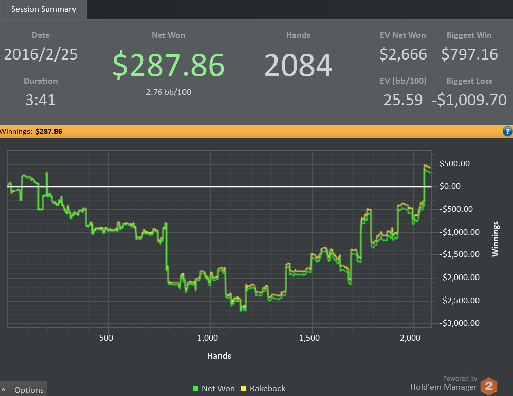
Task: Toggle the Rakeback legend label
Action: click(x=267, y=388)
